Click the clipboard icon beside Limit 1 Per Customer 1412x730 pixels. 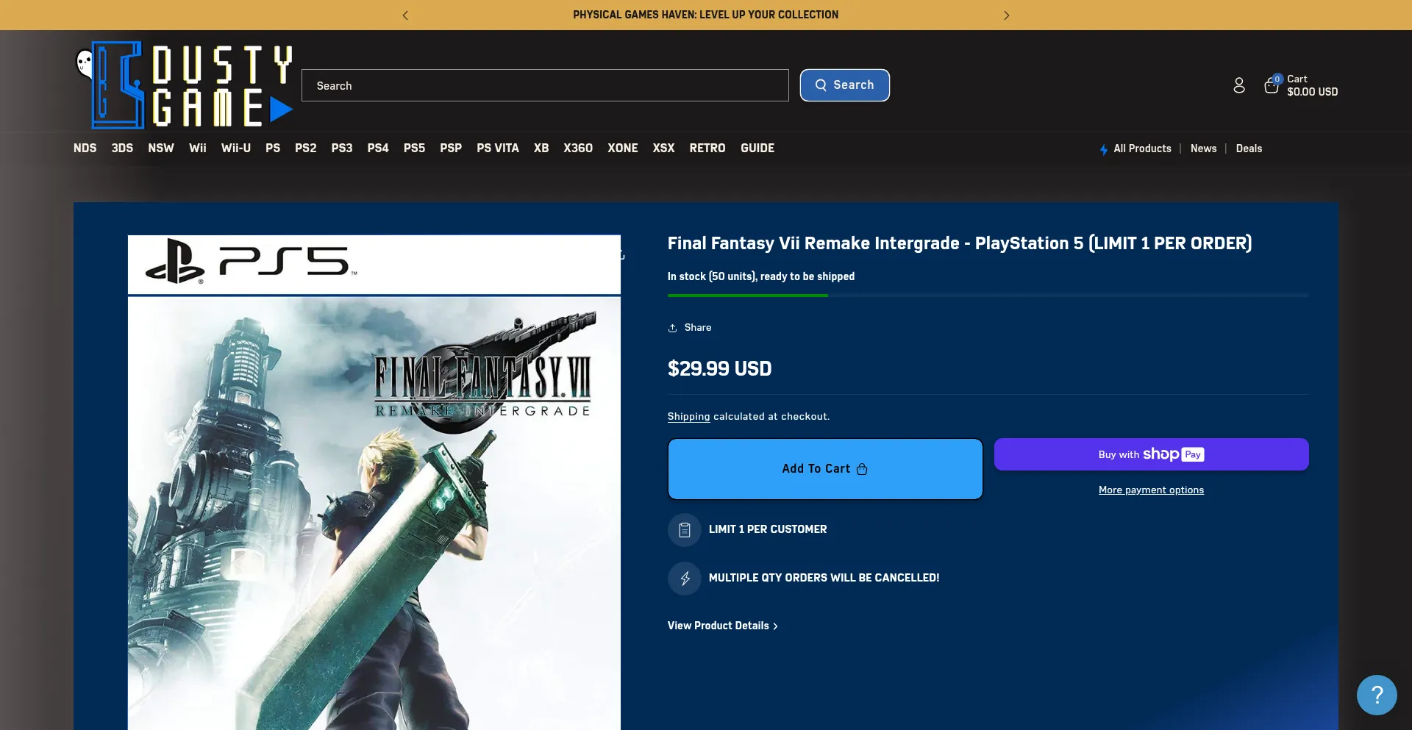pyautogui.click(x=684, y=530)
